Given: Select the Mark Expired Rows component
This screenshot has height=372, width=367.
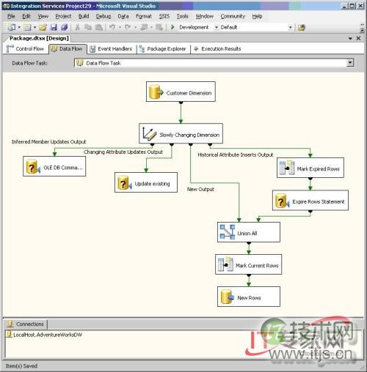Looking at the screenshot, I should (310, 168).
